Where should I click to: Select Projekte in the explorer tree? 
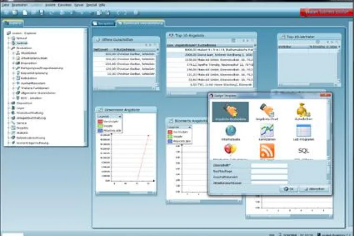pyautogui.click(x=22, y=128)
